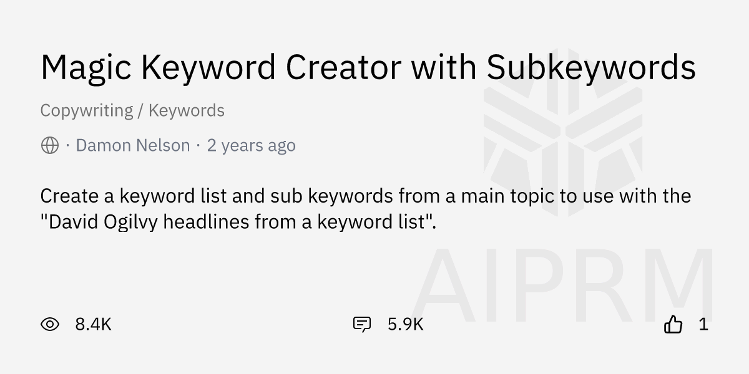
Task: Click the 5.9K comments count
Action: coord(405,324)
